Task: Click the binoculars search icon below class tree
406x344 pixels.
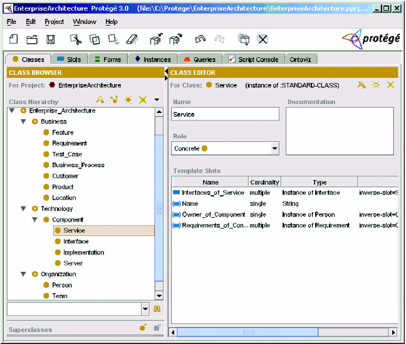Action: (157, 309)
